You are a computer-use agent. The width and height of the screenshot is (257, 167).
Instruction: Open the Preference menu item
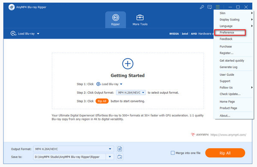coord(230,33)
